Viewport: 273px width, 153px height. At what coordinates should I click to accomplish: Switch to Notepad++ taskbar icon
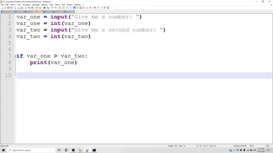click(87, 150)
